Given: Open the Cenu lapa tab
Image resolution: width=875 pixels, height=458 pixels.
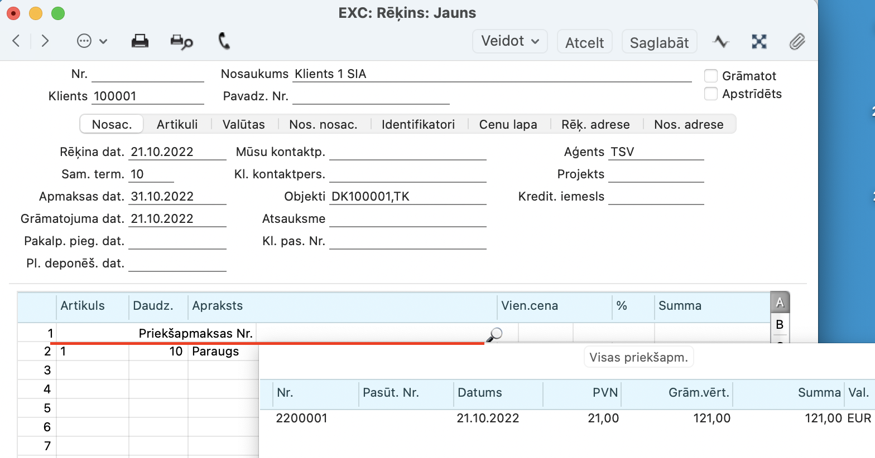Looking at the screenshot, I should (508, 124).
